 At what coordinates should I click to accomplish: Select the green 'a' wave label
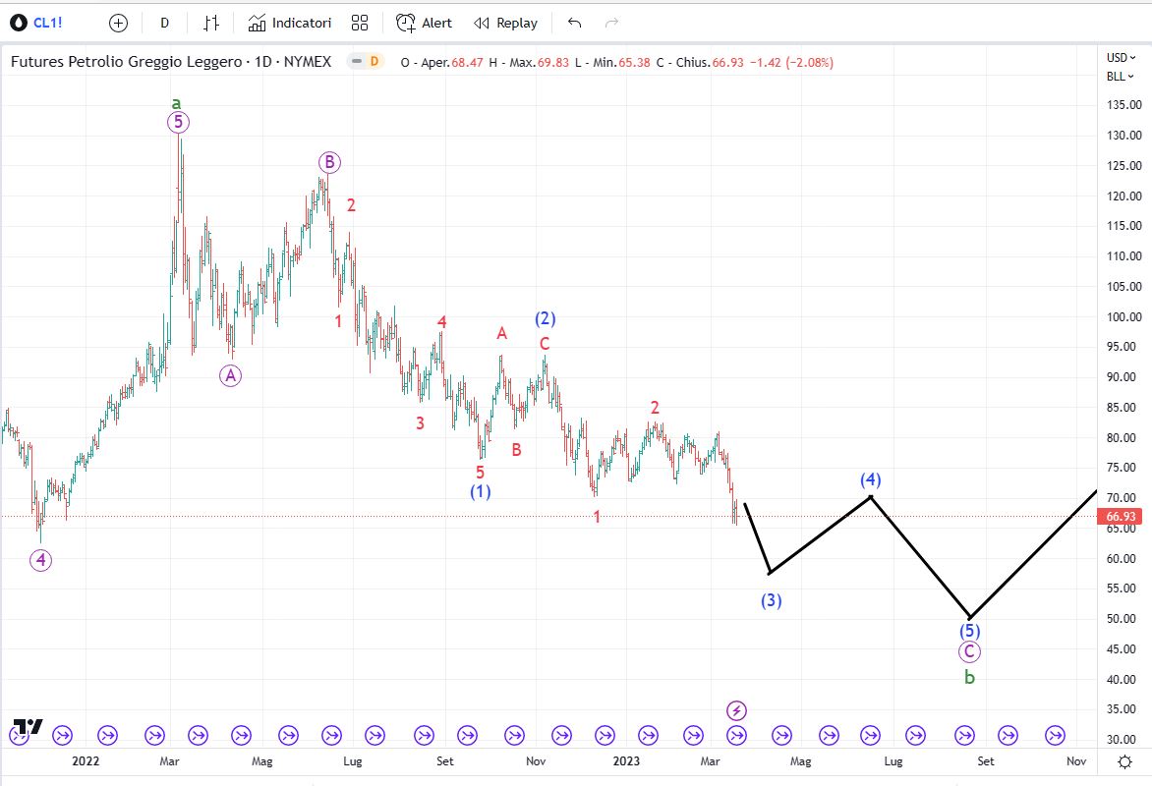(176, 103)
